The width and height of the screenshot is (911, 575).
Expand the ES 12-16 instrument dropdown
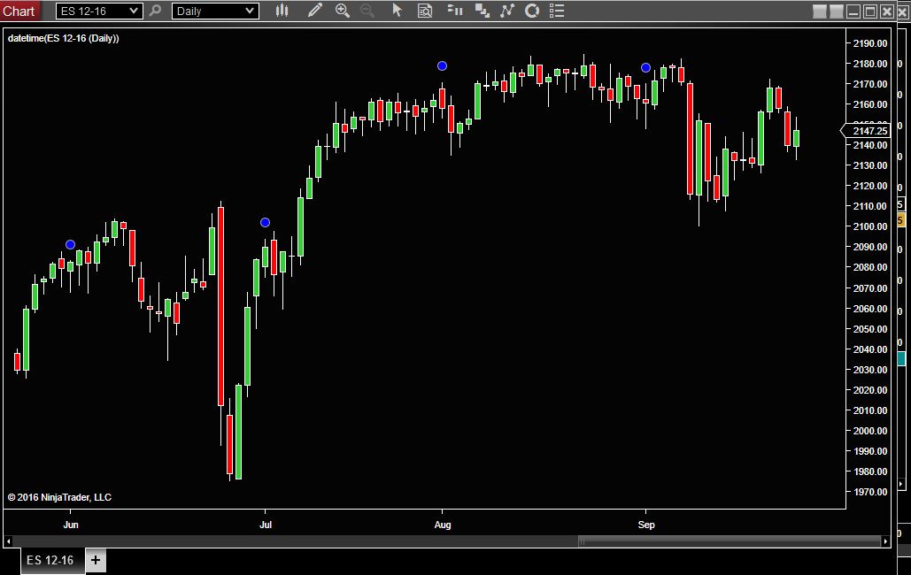tap(99, 11)
